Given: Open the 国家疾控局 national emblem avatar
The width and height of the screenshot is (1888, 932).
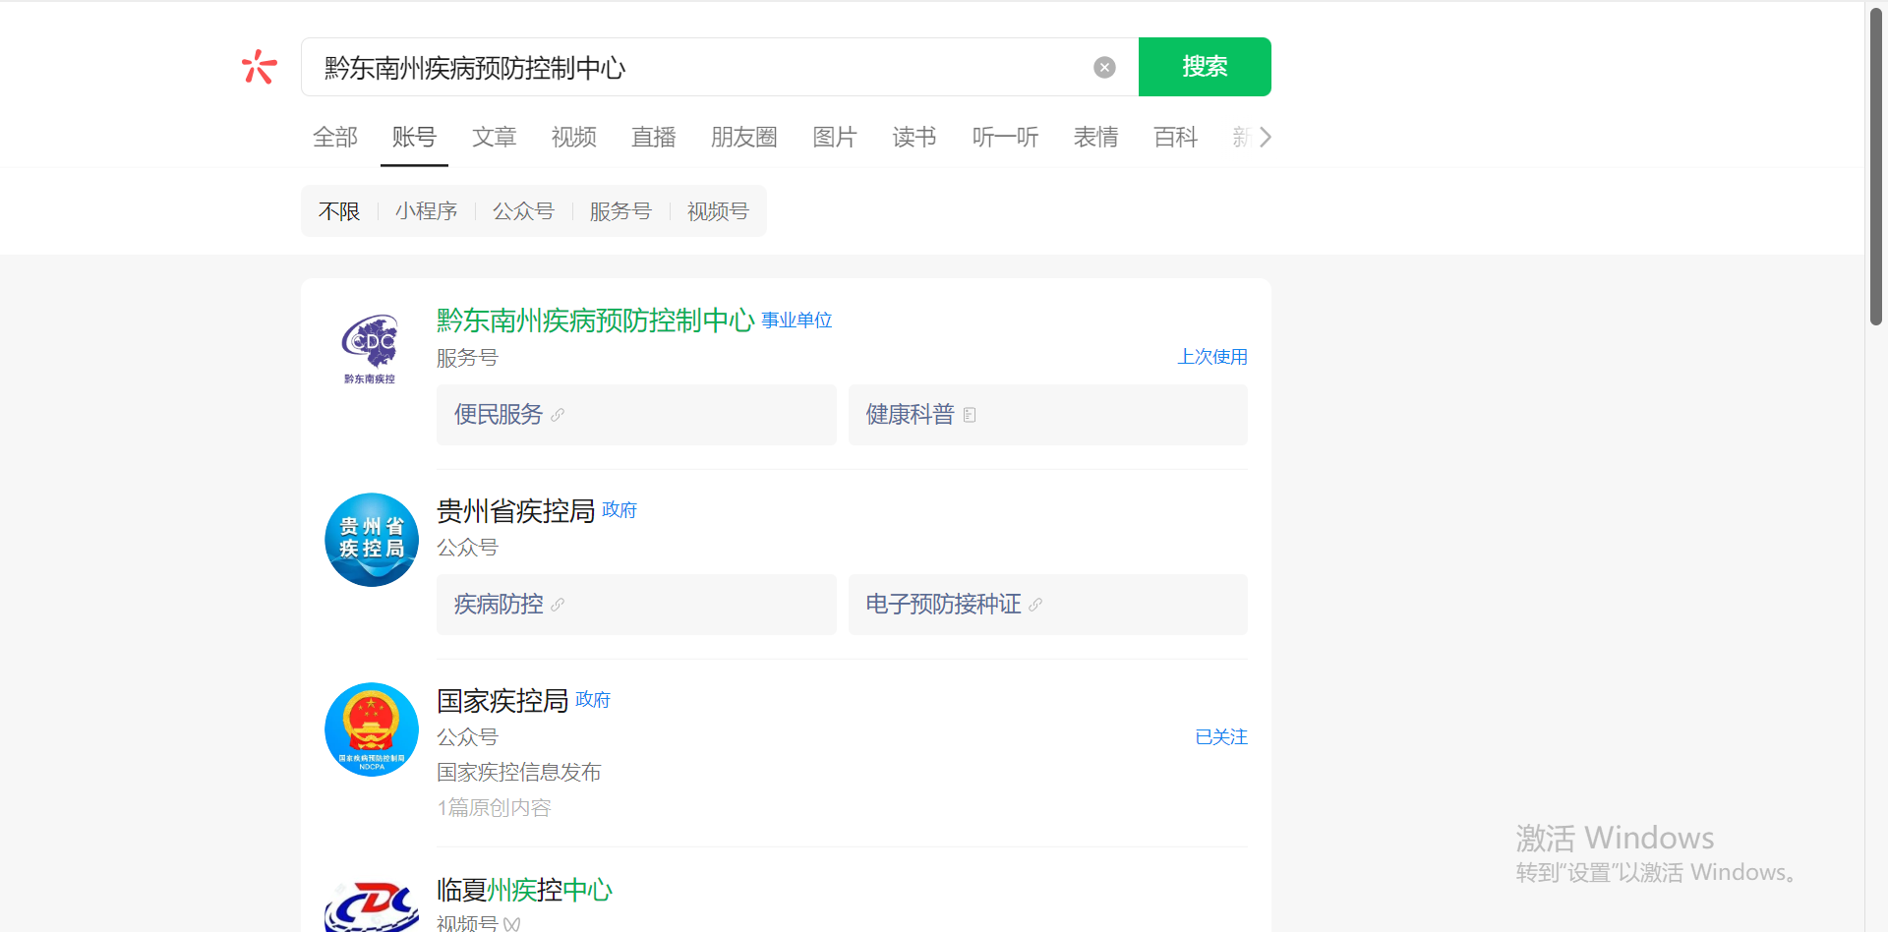Looking at the screenshot, I should [372, 729].
